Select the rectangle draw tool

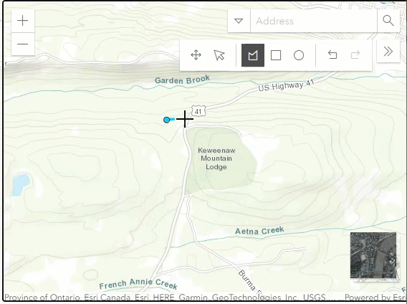point(276,55)
